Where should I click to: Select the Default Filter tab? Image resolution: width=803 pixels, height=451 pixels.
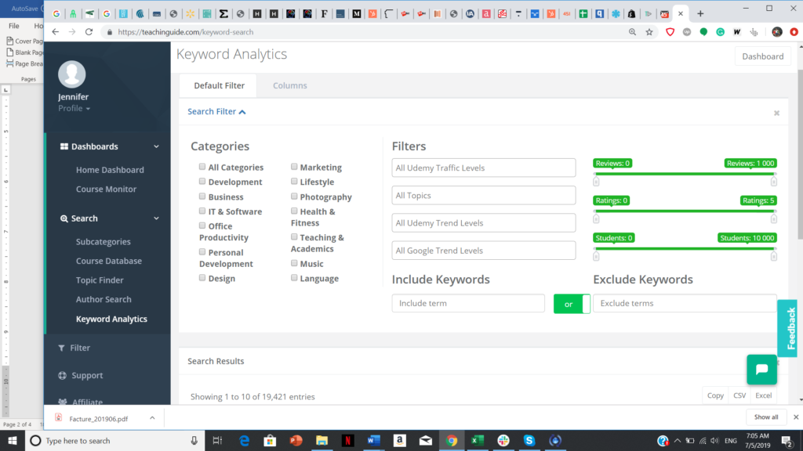click(220, 85)
